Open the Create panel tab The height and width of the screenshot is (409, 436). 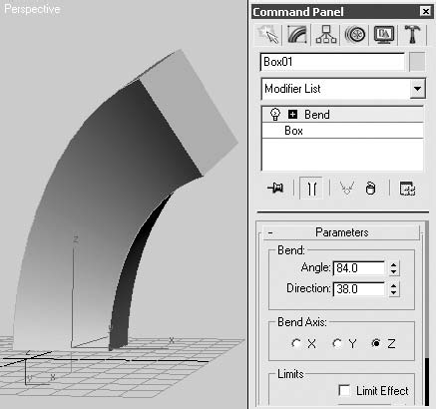pyautogui.click(x=268, y=34)
